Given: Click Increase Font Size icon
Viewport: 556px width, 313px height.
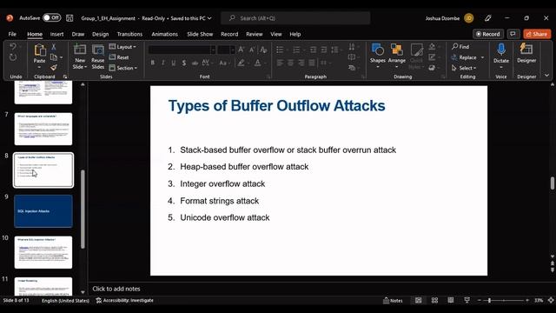Looking at the screenshot, I should pos(242,50).
